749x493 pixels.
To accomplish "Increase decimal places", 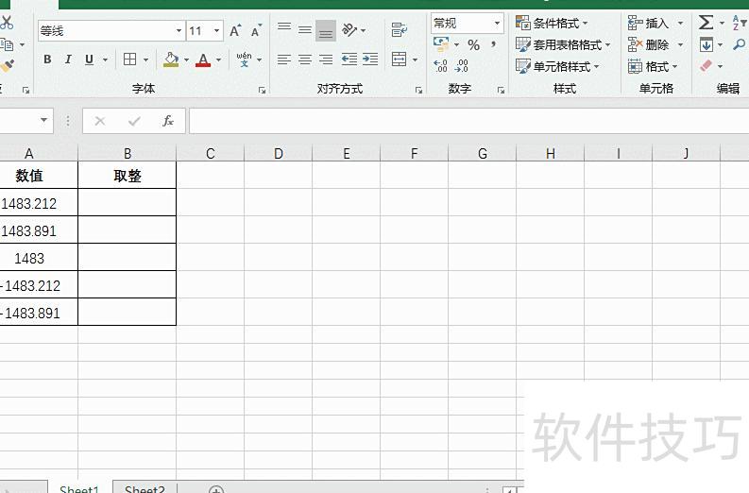I will 440,65.
